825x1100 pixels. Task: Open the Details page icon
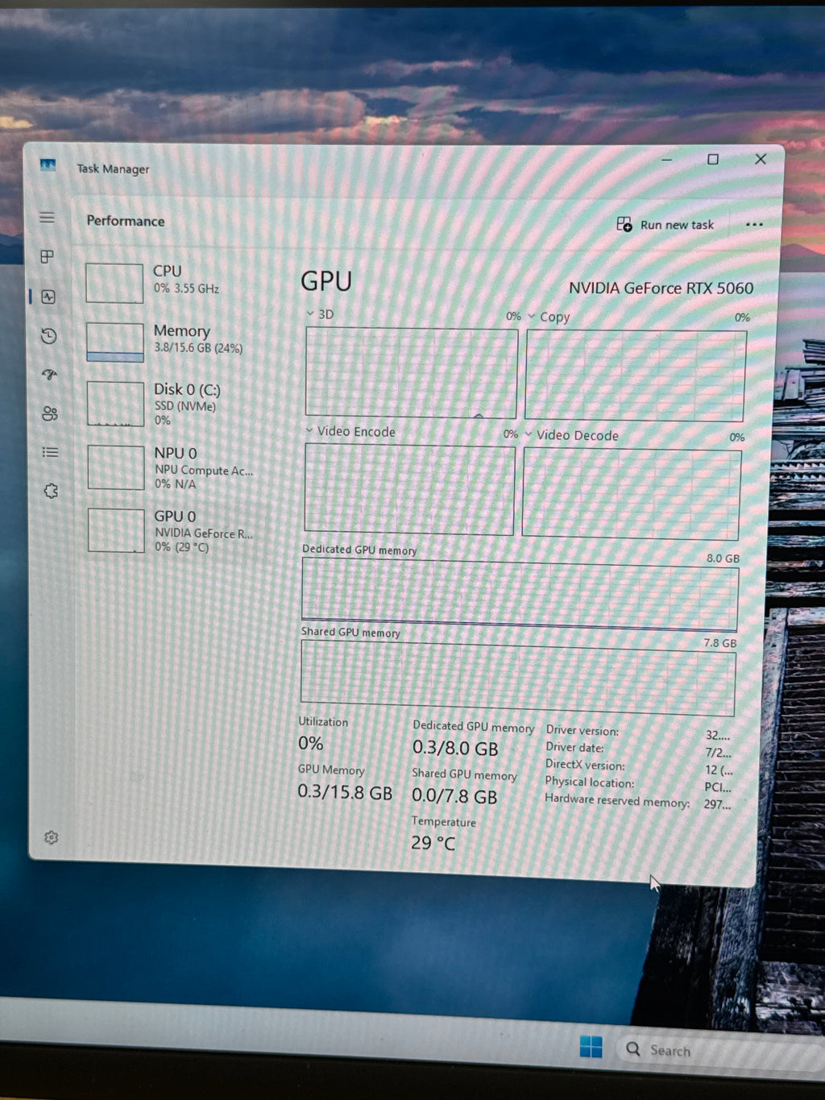pos(51,452)
